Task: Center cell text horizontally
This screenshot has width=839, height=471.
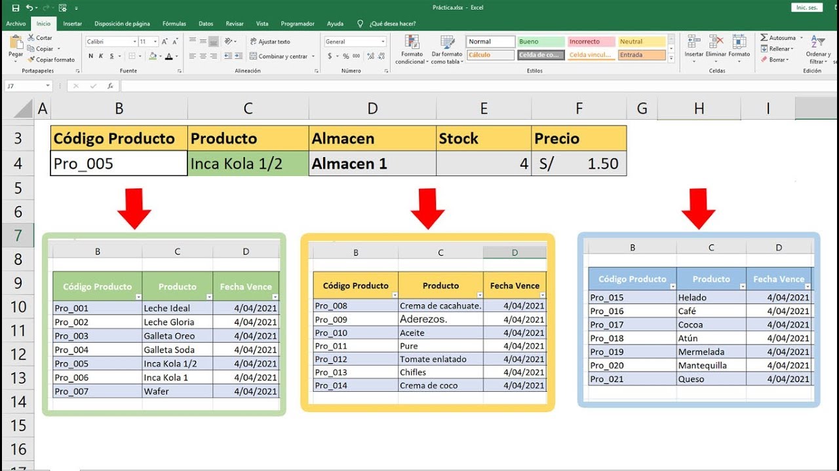Action: tap(203, 56)
